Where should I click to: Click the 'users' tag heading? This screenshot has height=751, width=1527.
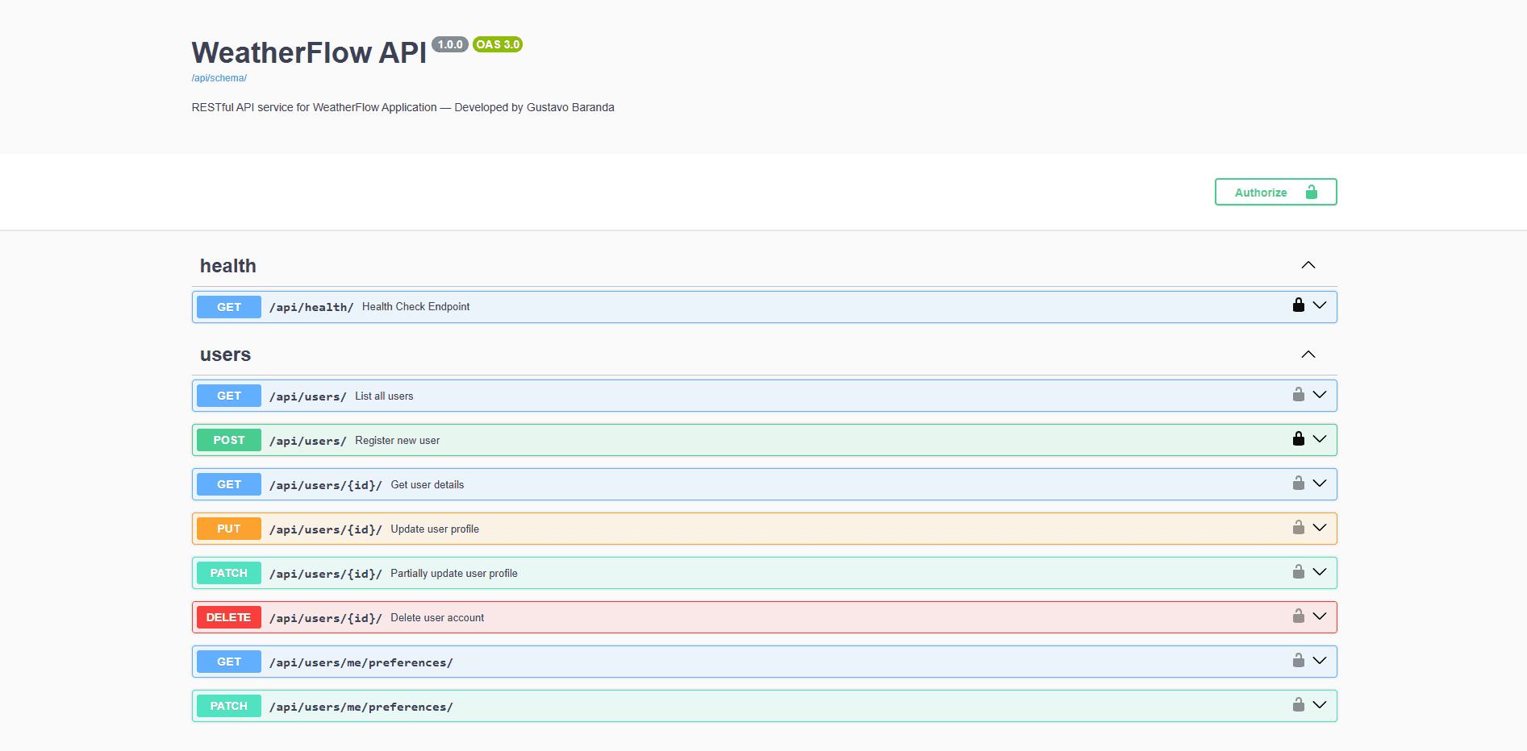tap(225, 355)
